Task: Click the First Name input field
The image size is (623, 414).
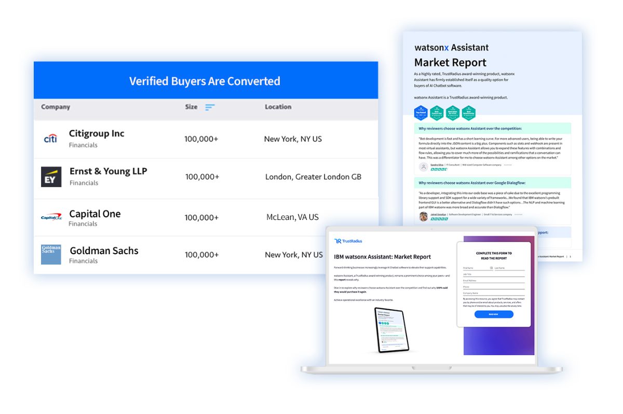Action: coord(478,268)
